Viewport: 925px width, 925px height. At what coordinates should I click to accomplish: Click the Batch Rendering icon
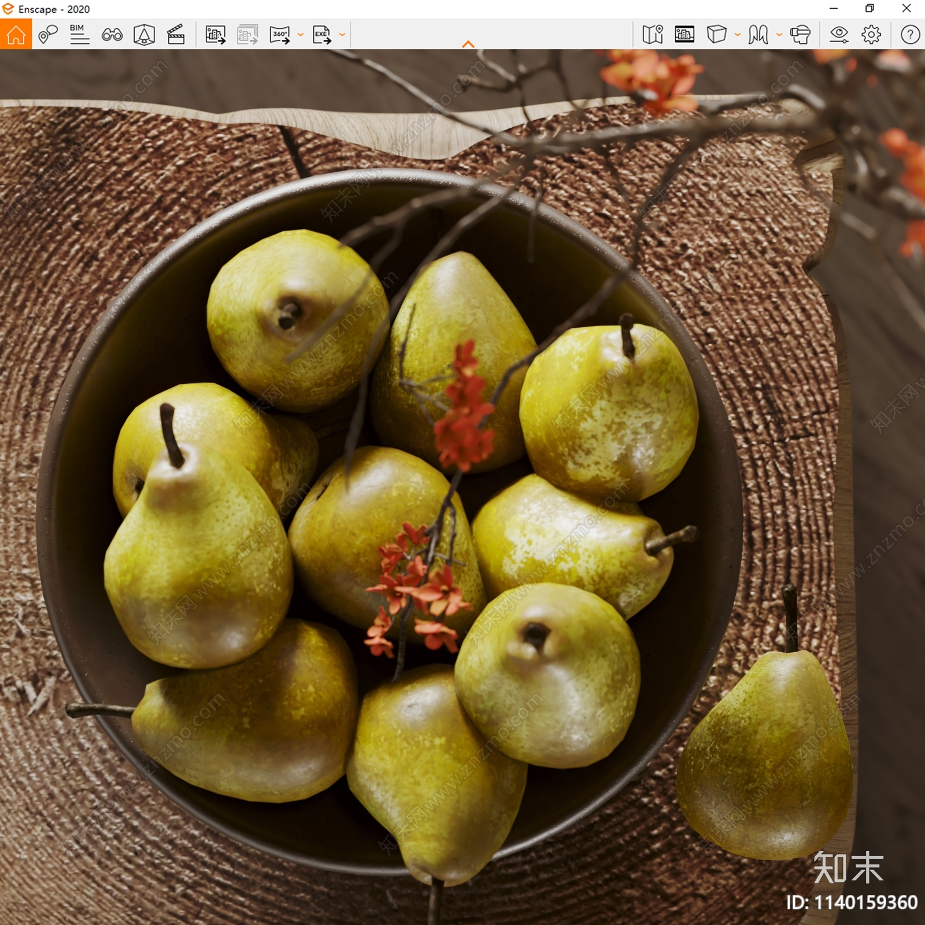[247, 35]
